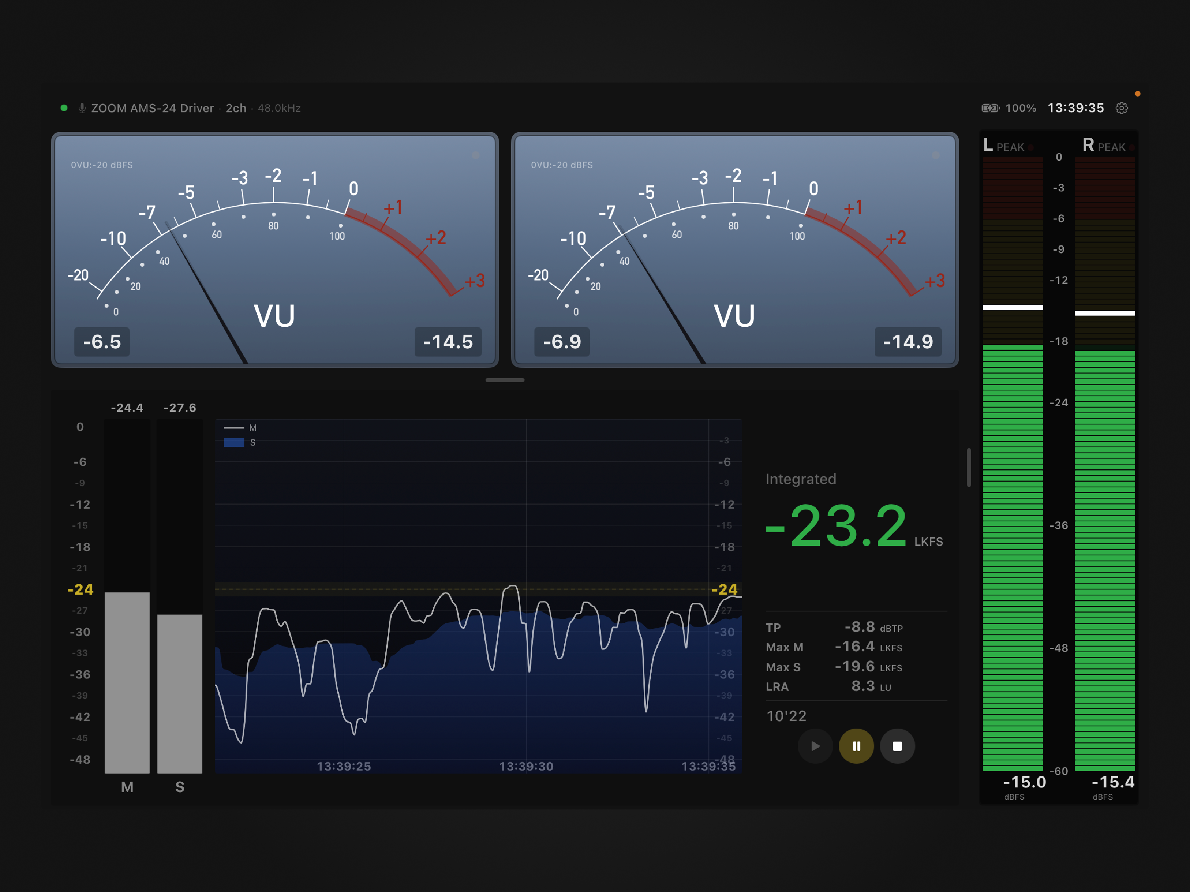The height and width of the screenshot is (892, 1190).
Task: Stop the loudness measurement
Action: 897,746
